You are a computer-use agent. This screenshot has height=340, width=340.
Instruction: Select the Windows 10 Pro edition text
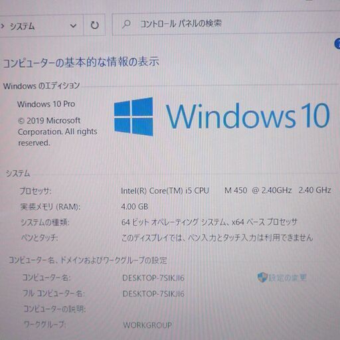[x=46, y=104]
